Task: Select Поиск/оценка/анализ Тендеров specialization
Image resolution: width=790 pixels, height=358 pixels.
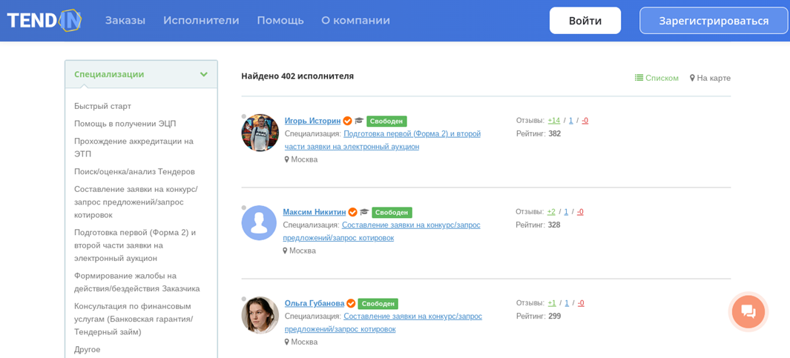Action: pos(134,172)
